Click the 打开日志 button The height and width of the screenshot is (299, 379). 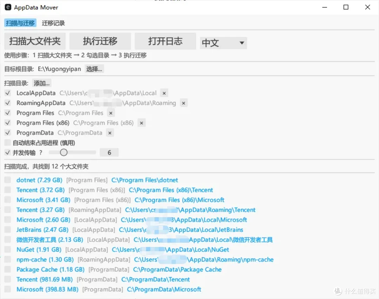coord(165,41)
